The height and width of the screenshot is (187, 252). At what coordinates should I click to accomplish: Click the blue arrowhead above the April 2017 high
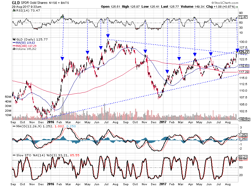(x=195, y=54)
